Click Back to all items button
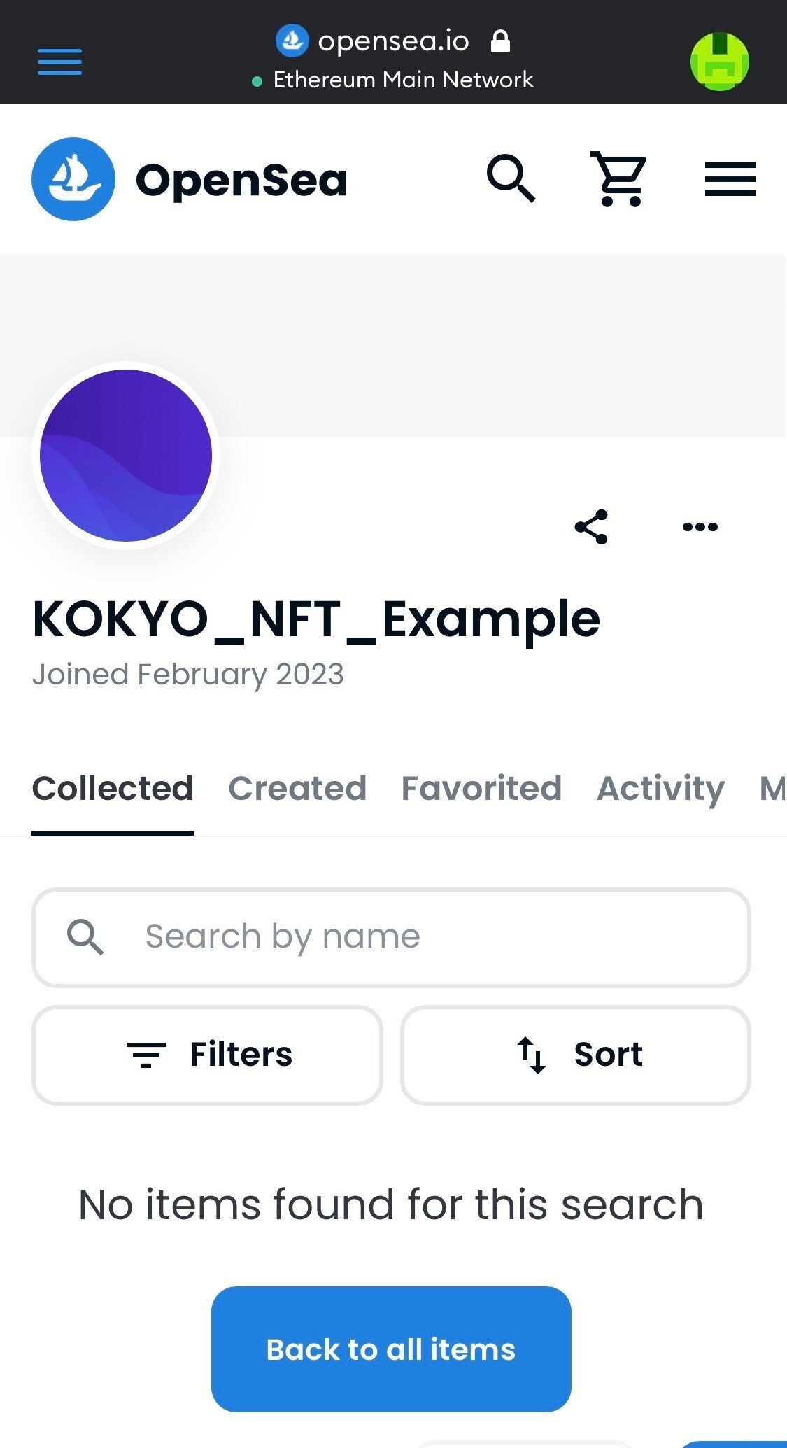 (391, 1349)
